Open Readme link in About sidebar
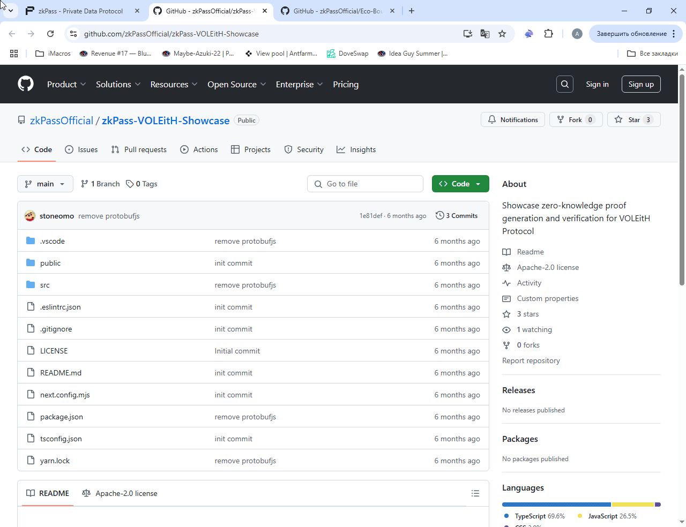The image size is (686, 527). pyautogui.click(x=530, y=252)
